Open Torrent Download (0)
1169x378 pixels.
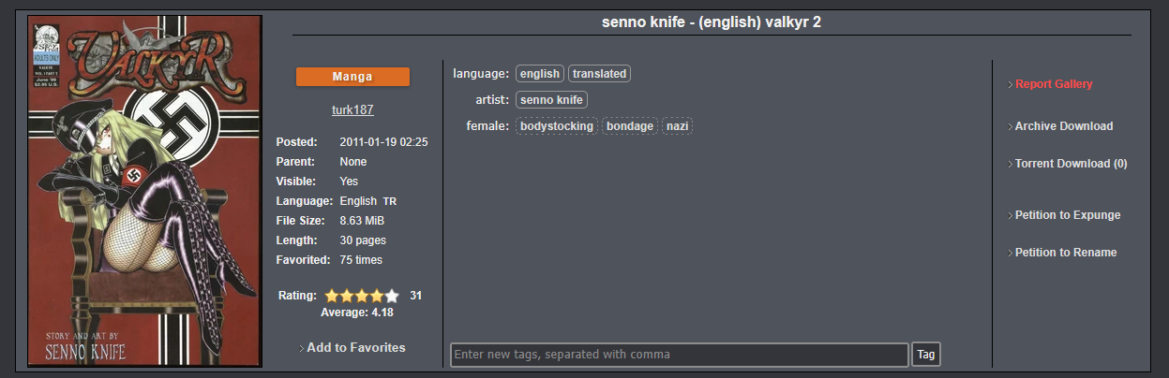(x=1071, y=164)
